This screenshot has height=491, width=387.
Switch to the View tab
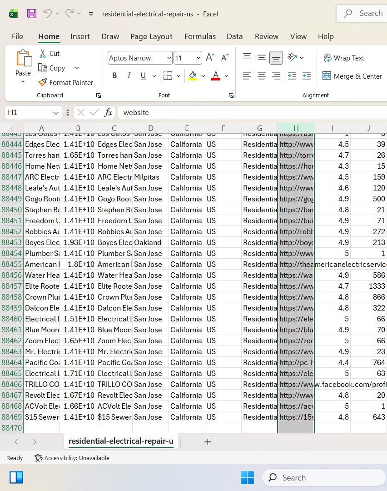[298, 36]
